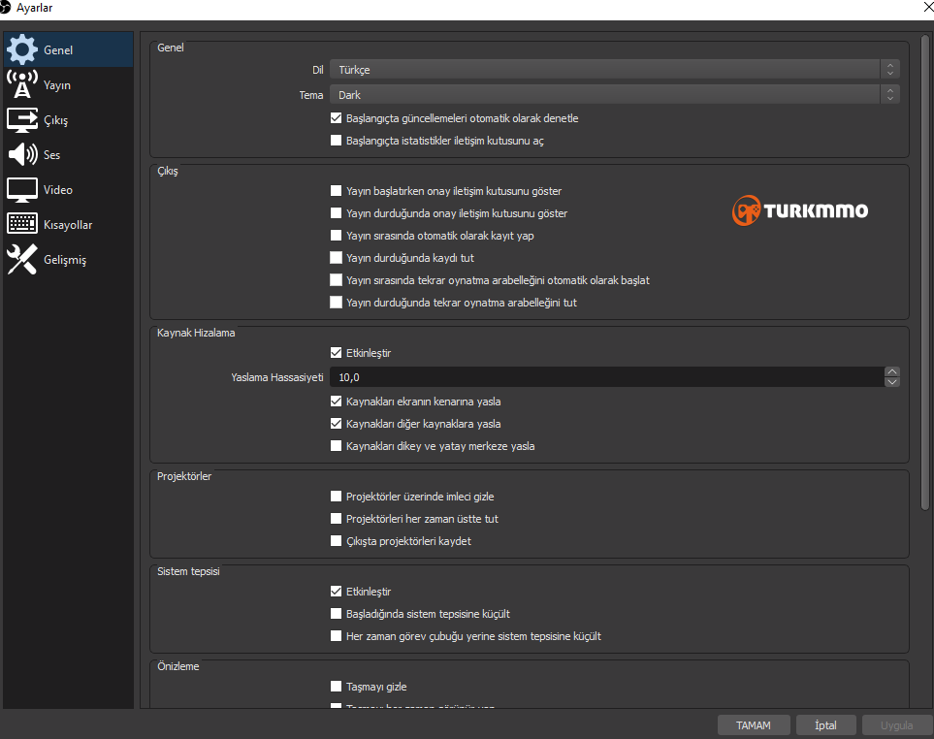This screenshot has height=739, width=934.
Task: Uncheck 'Kaynakları ekranın kenarına yasla'
Action: [336, 402]
